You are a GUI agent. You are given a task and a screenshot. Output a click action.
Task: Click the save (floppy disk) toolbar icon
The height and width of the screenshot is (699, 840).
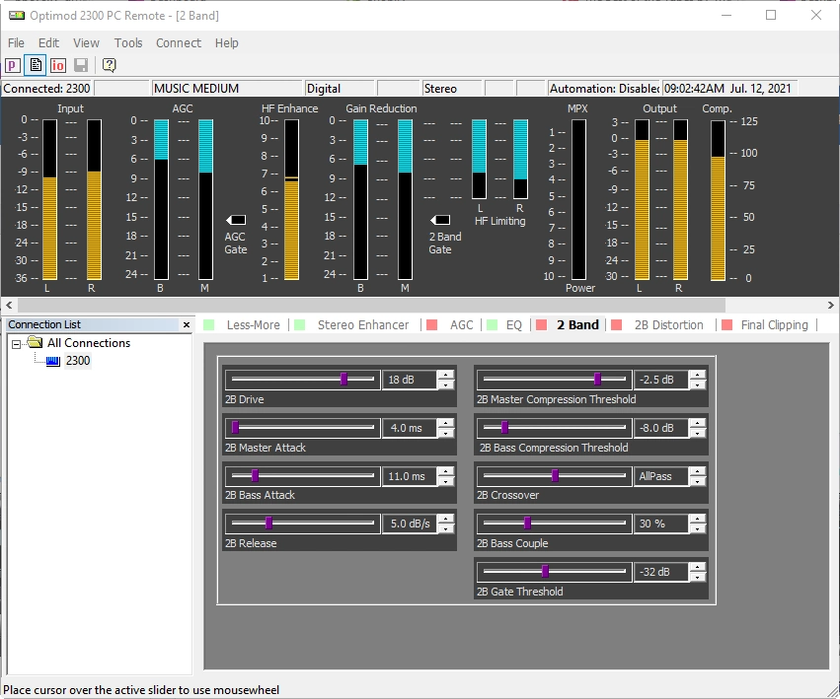click(x=81, y=65)
